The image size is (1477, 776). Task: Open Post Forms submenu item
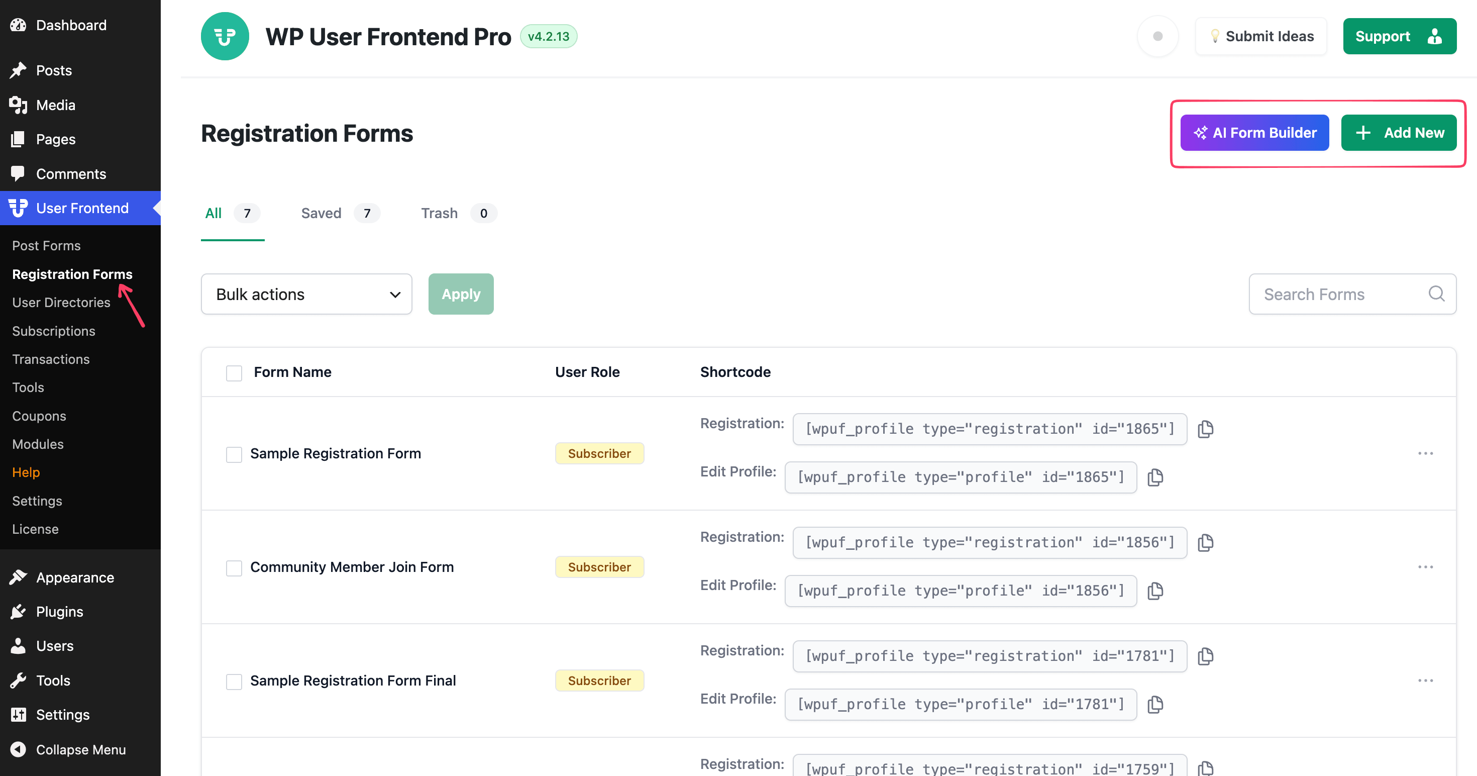point(46,245)
